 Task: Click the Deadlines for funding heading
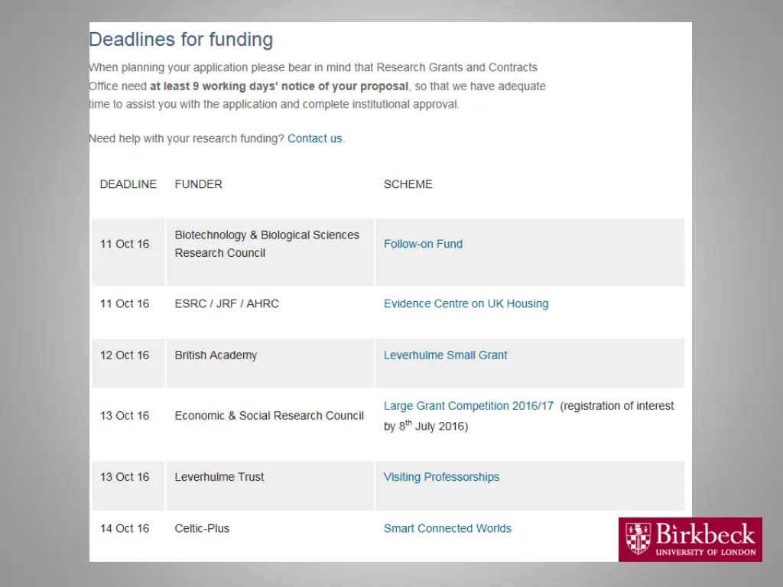point(180,40)
